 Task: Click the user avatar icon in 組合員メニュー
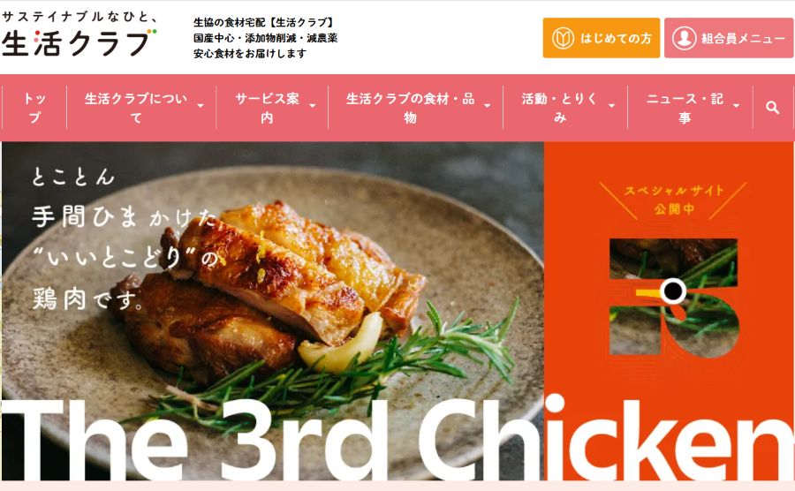tap(684, 39)
